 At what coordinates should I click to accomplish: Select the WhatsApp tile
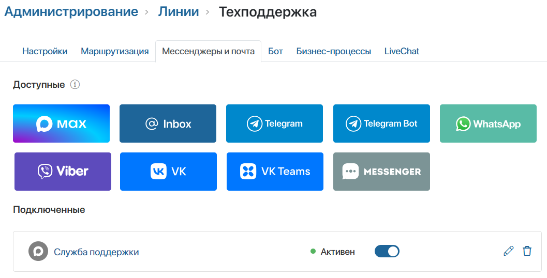pyautogui.click(x=488, y=123)
